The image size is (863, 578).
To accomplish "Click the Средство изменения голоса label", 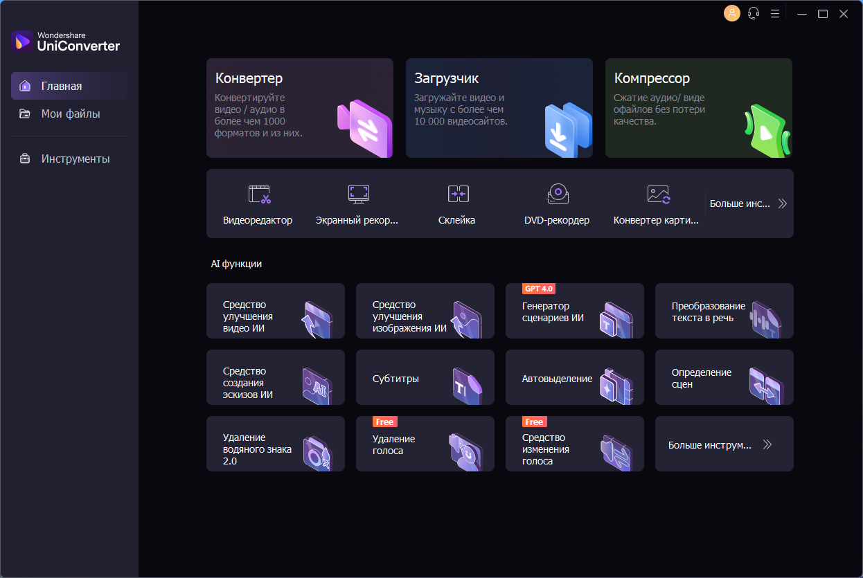I will point(546,449).
